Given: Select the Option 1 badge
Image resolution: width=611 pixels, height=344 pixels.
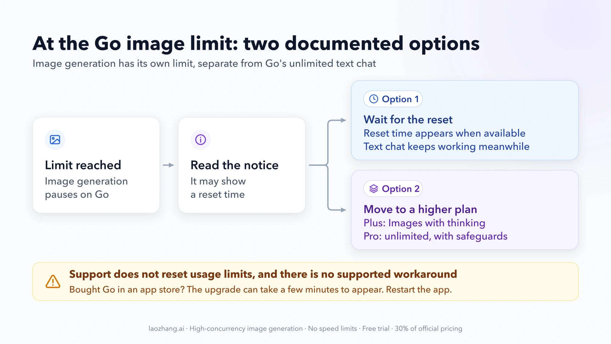Looking at the screenshot, I should (x=393, y=99).
